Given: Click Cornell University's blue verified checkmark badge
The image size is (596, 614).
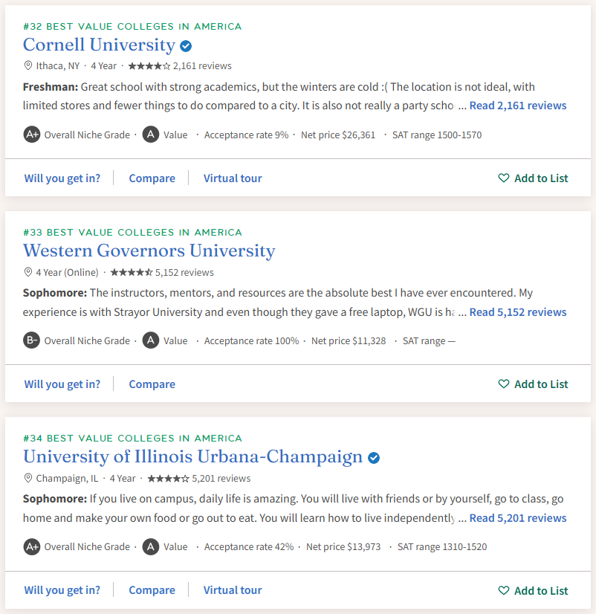Looking at the screenshot, I should (186, 45).
